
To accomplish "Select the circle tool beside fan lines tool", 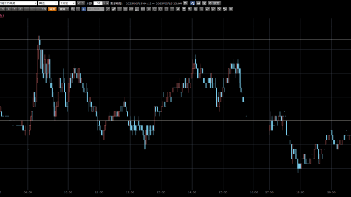I will click(x=155, y=9).
